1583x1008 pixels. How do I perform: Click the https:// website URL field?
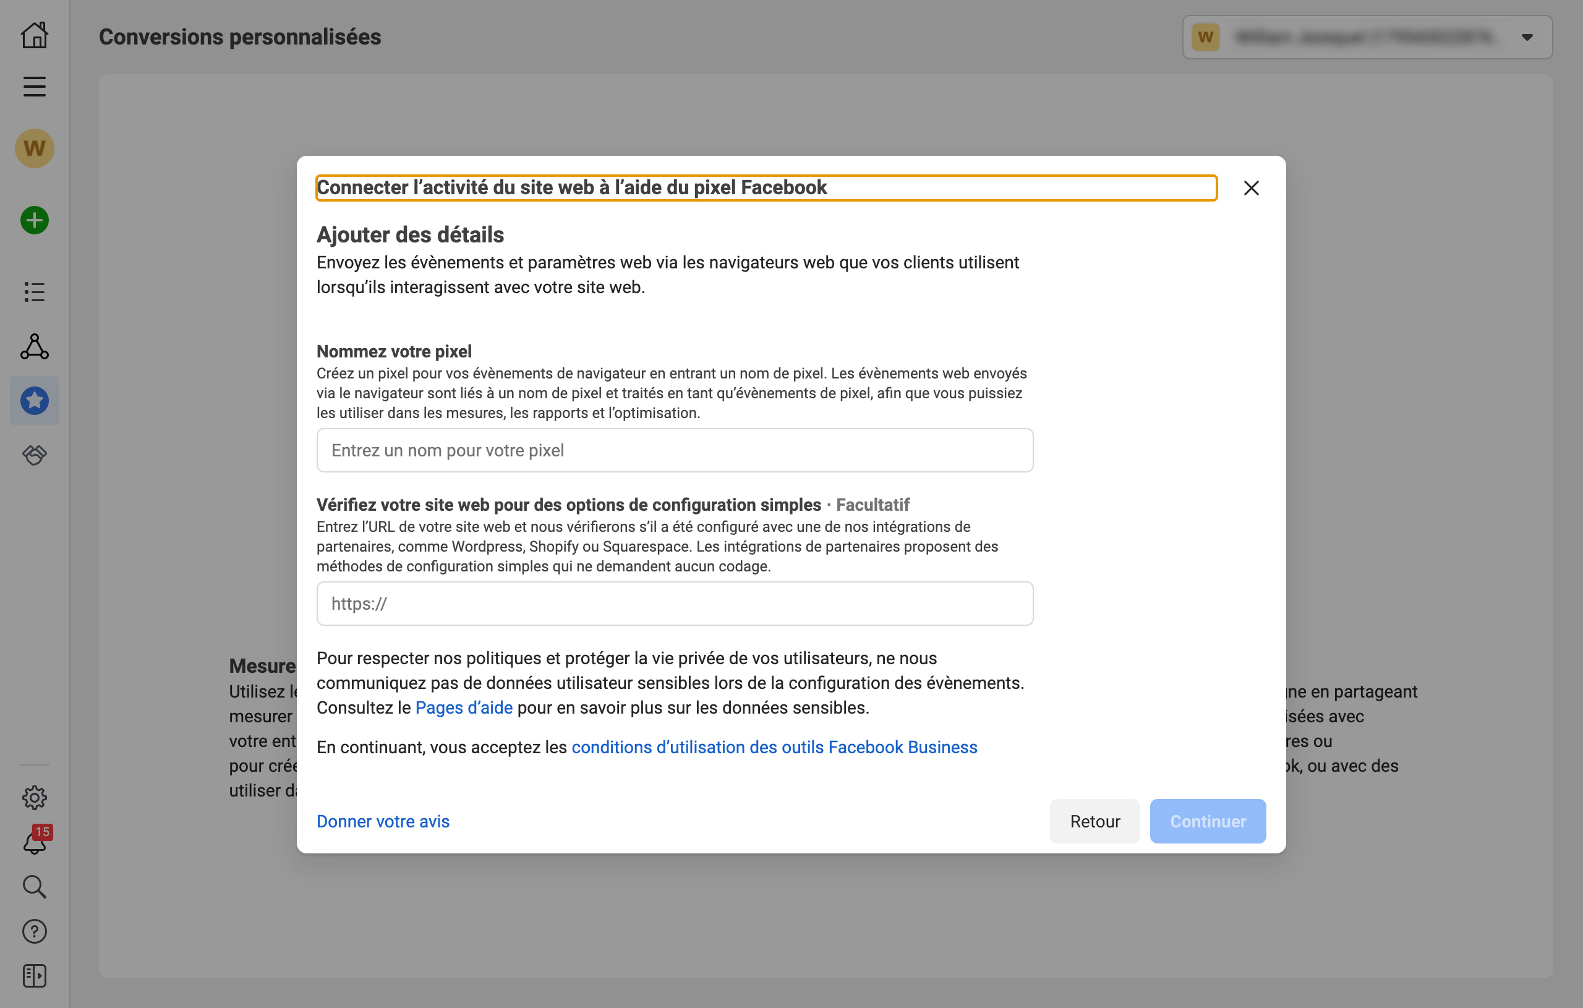[x=675, y=604]
